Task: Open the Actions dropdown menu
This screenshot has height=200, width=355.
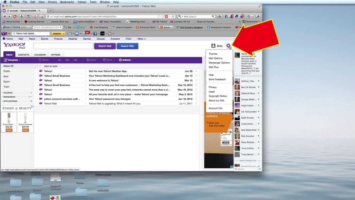Action: (126, 60)
